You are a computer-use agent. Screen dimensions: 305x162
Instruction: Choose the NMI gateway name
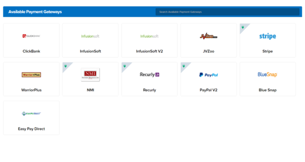pos(90,90)
